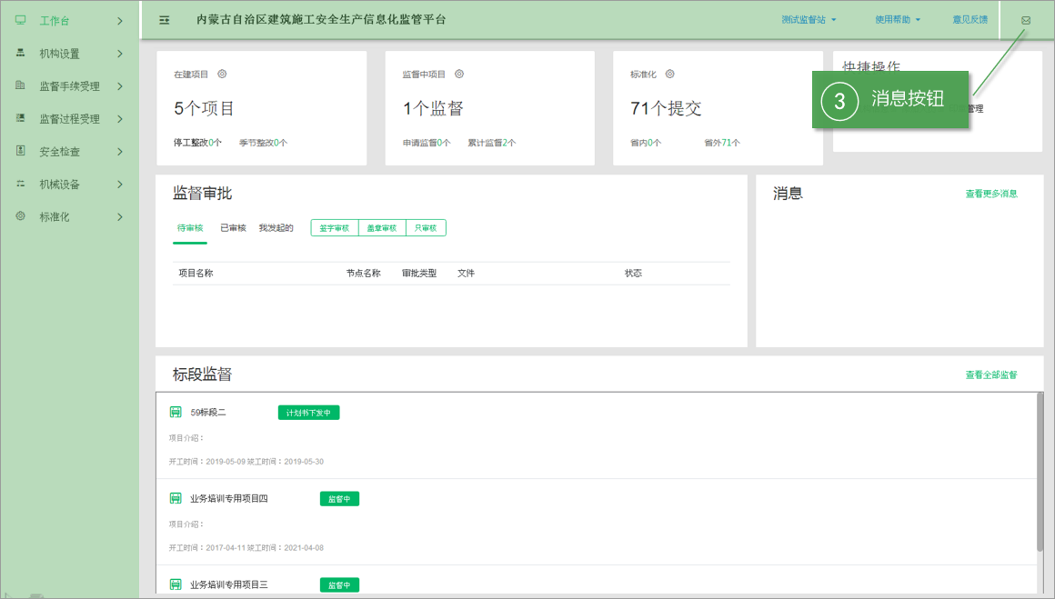Screen dimensions: 1055x599
Task: Expand the 工作台 menu chevron
Action: click(x=120, y=21)
